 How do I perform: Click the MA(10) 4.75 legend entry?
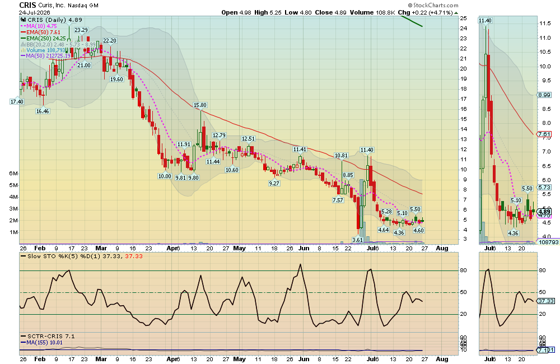[39, 26]
